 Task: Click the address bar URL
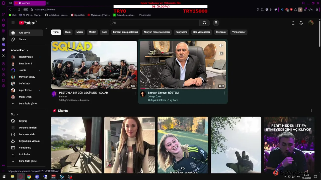click(x=45, y=9)
